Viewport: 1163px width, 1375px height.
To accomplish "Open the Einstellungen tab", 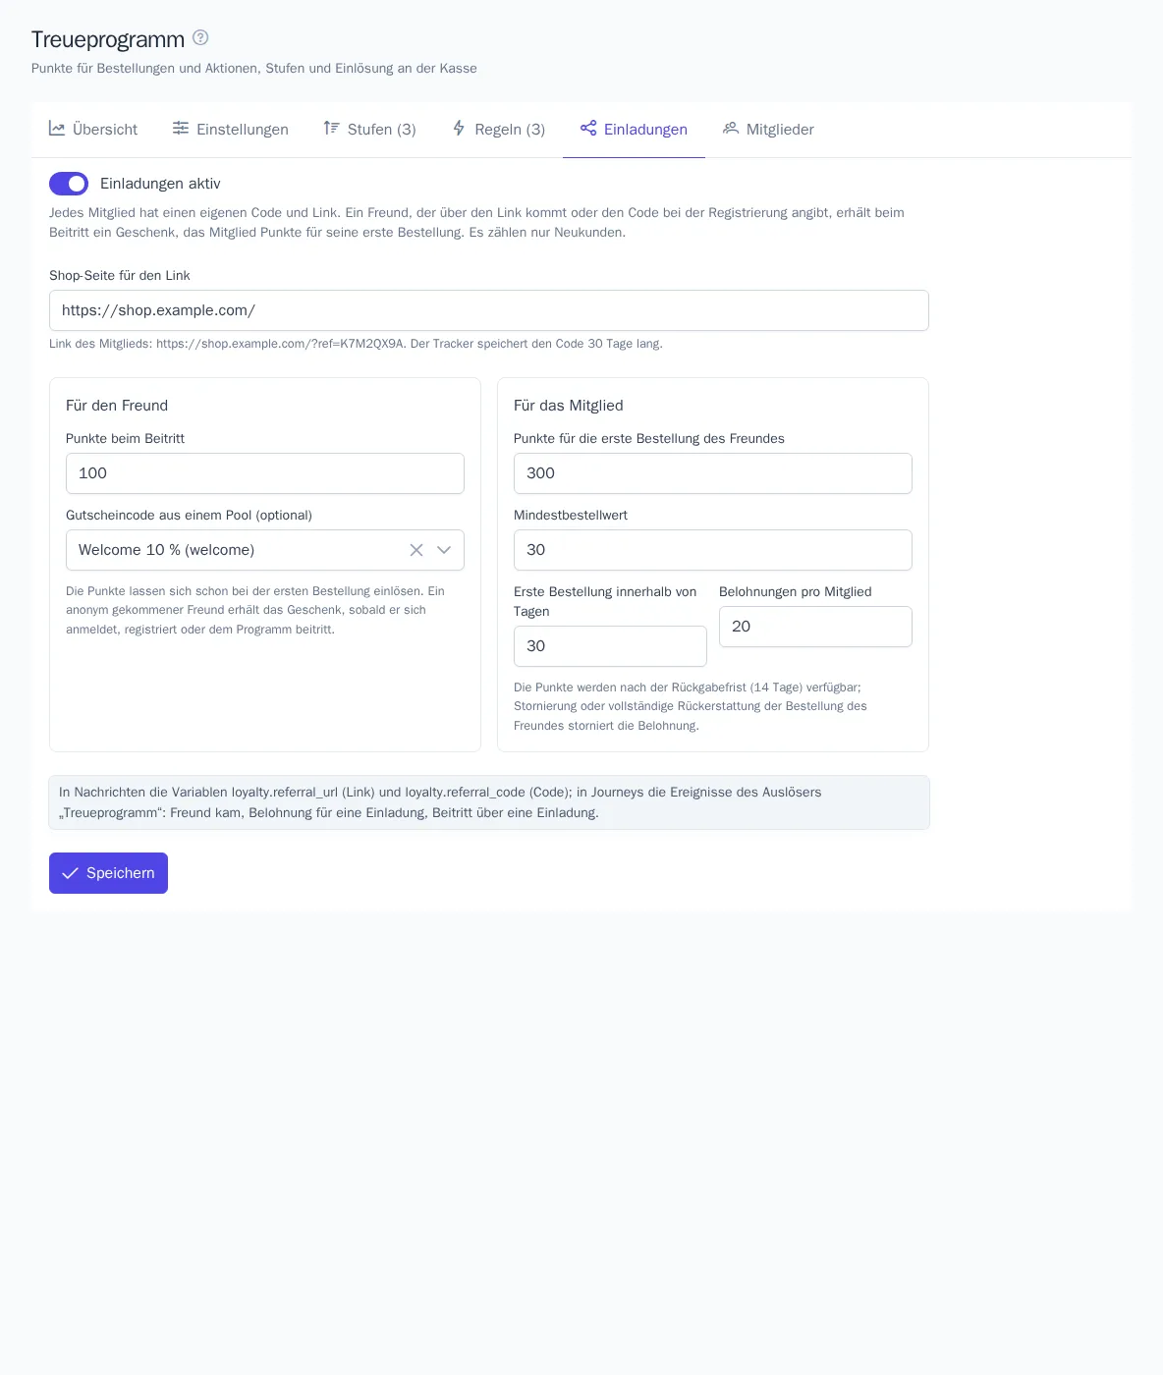I will [x=231, y=130].
